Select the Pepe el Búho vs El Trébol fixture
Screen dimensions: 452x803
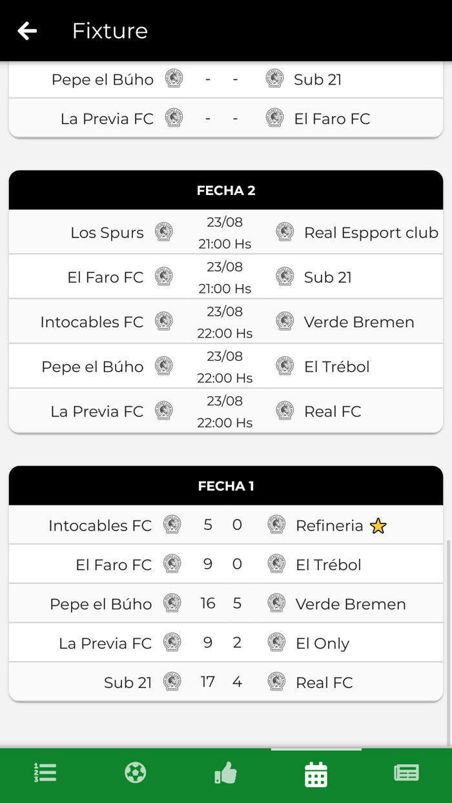[226, 366]
